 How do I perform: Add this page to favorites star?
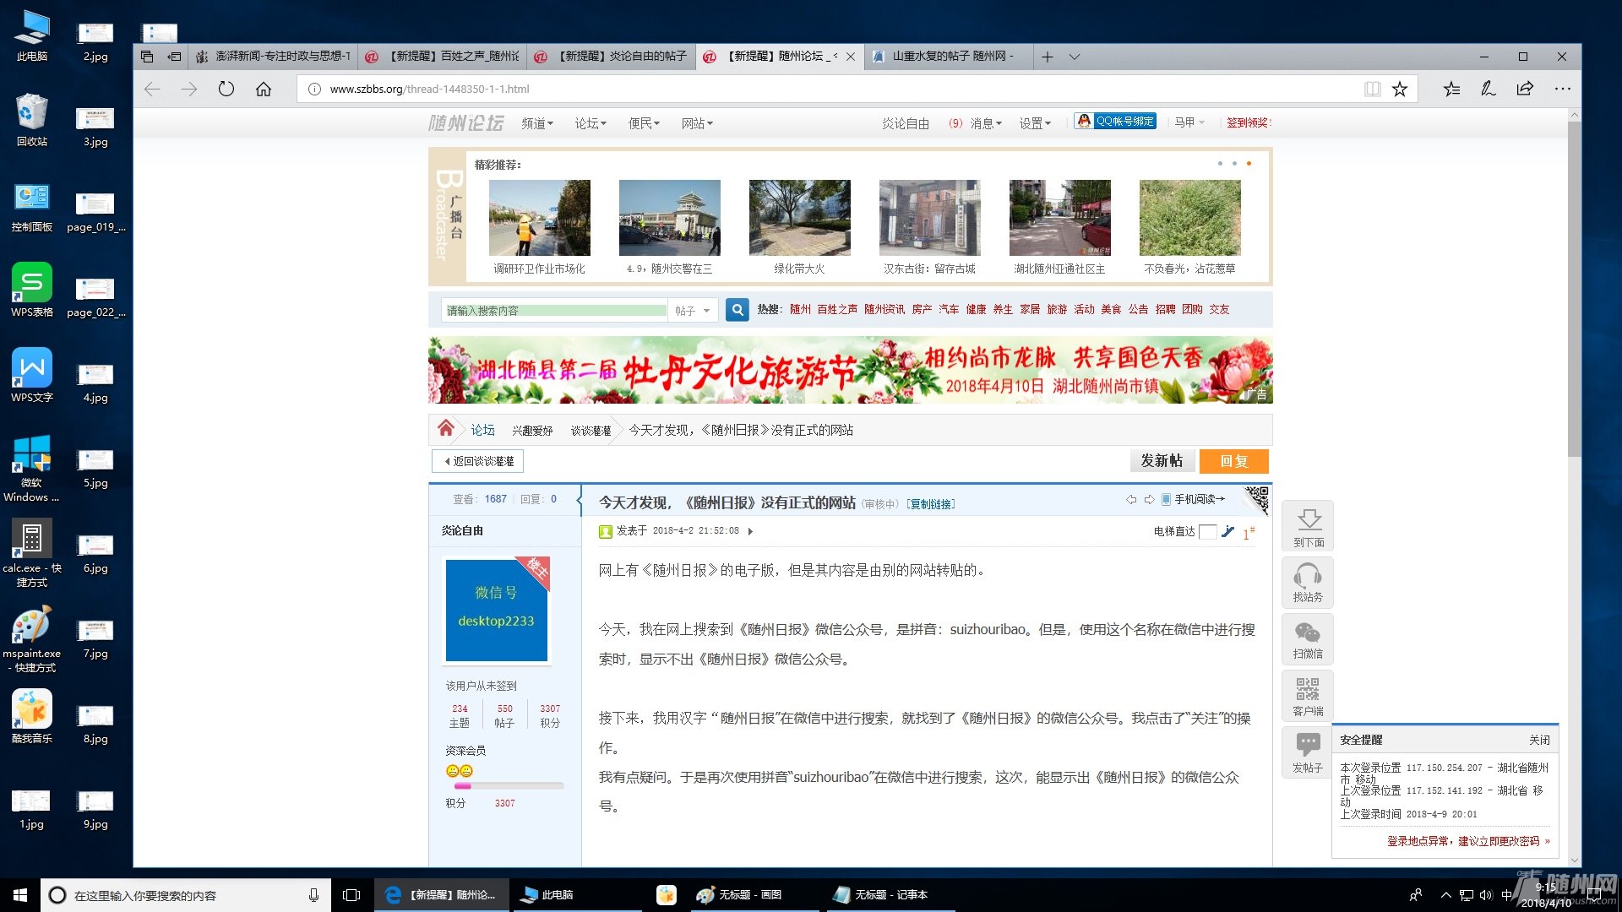pos(1400,89)
